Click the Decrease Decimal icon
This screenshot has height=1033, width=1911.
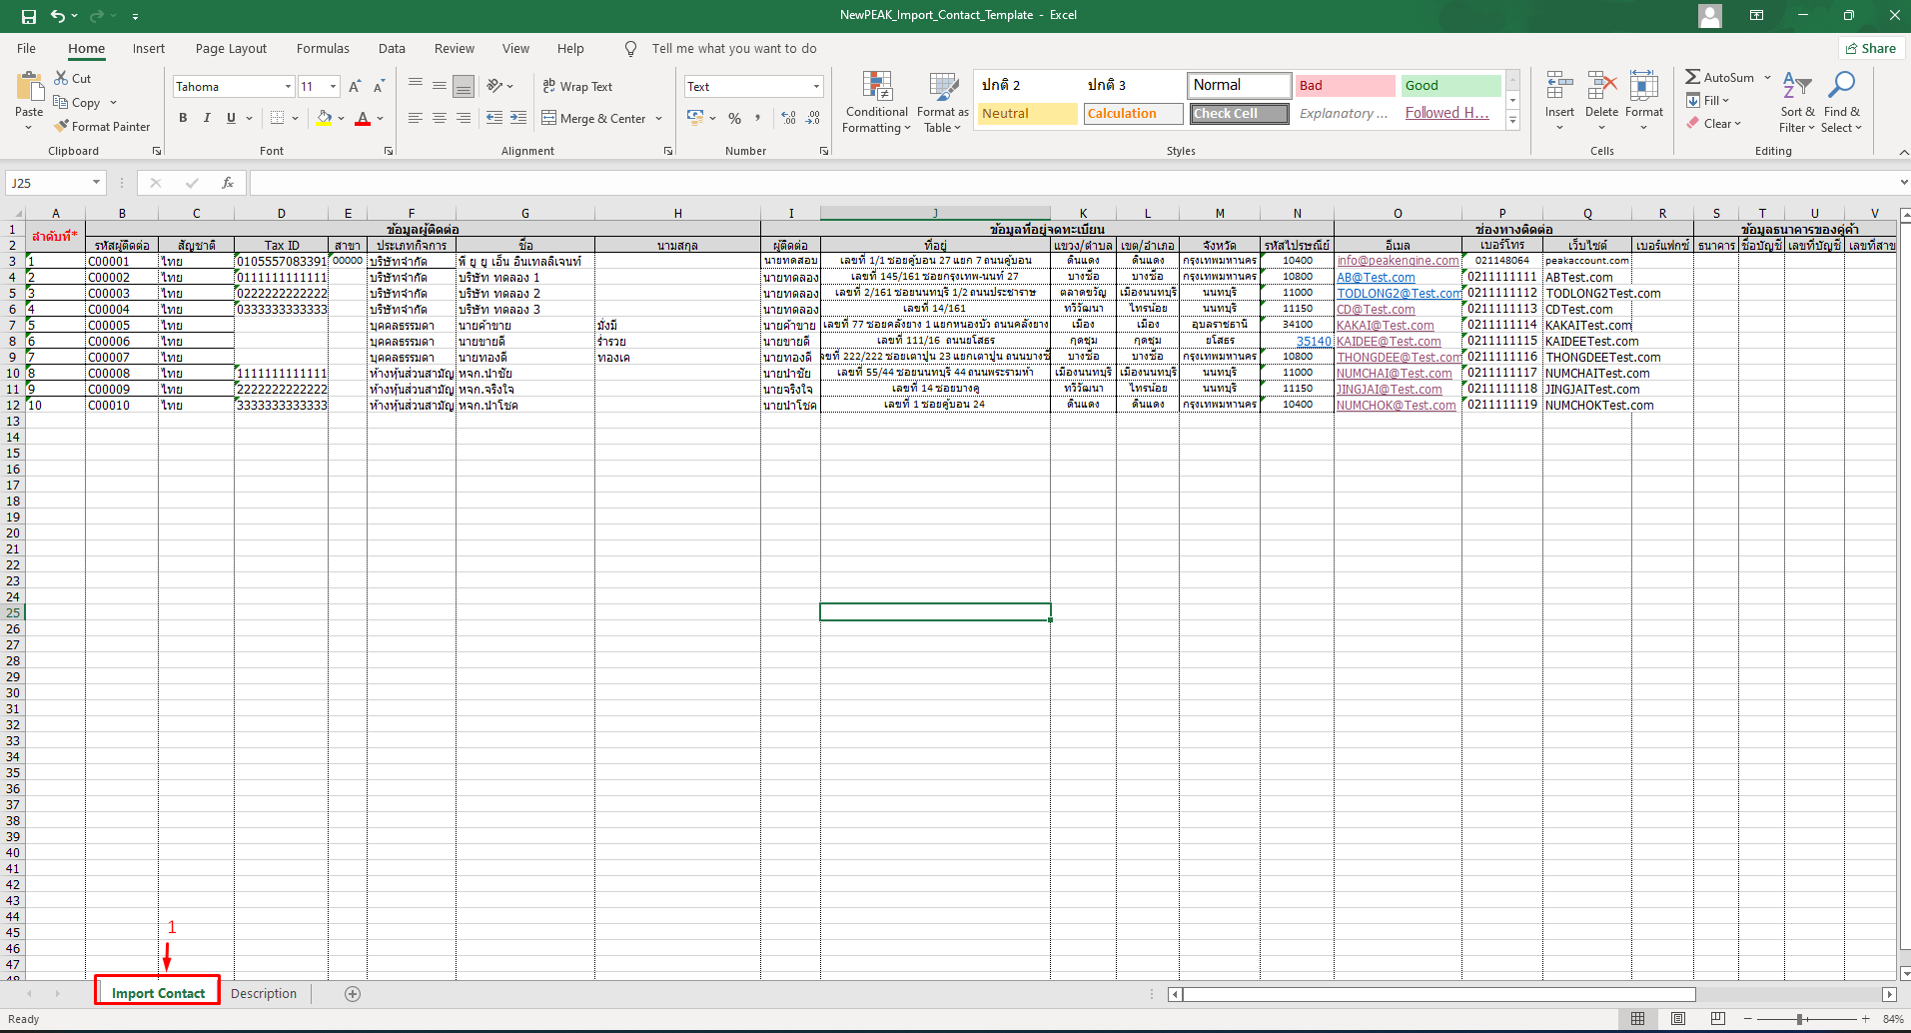(813, 118)
